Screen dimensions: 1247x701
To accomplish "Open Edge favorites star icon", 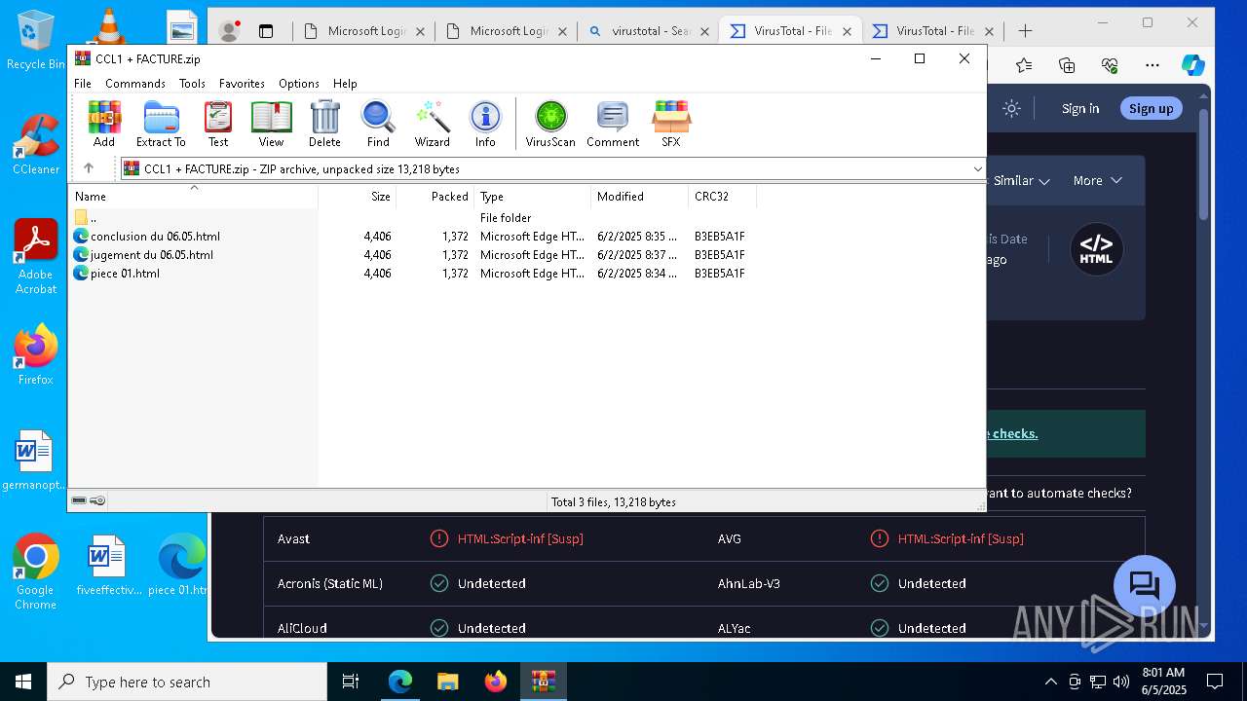I will click(1024, 65).
